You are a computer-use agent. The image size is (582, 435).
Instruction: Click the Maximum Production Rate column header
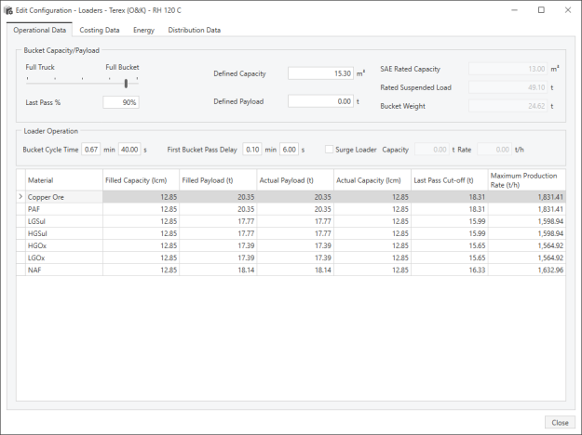pos(525,180)
